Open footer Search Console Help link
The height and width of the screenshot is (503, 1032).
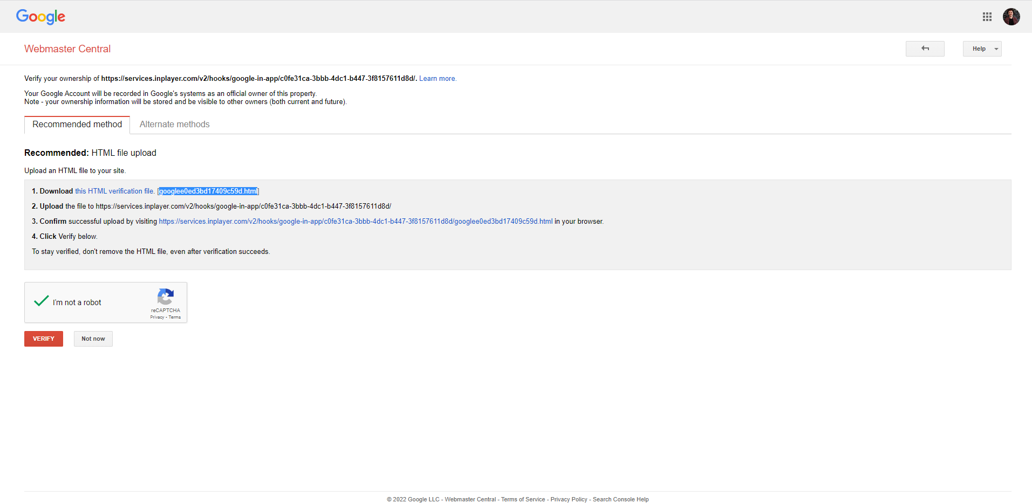click(621, 500)
